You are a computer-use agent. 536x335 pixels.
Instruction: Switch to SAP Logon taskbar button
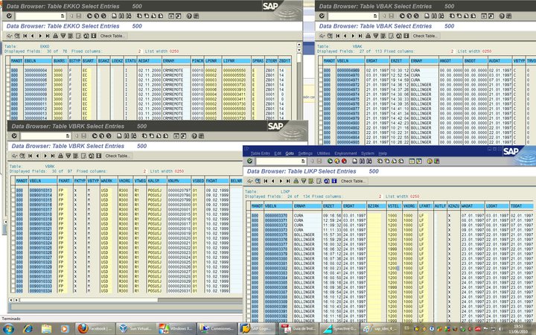pyautogui.click(x=258, y=328)
